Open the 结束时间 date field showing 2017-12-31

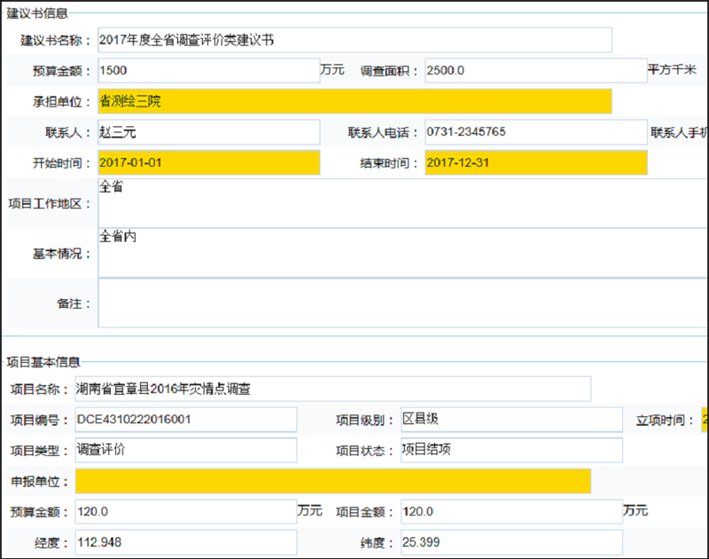(532, 163)
